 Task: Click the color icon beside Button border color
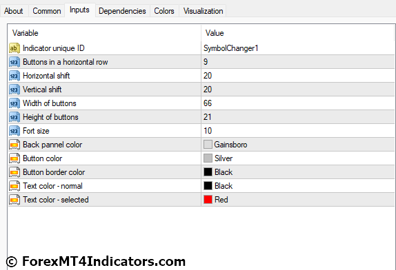pos(14,172)
